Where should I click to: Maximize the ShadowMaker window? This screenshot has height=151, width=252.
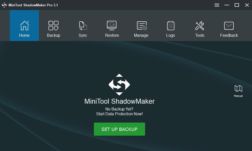tap(237, 5)
